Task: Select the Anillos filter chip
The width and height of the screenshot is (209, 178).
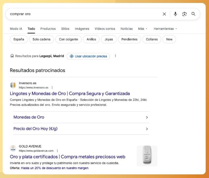Action: pyautogui.click(x=91, y=39)
